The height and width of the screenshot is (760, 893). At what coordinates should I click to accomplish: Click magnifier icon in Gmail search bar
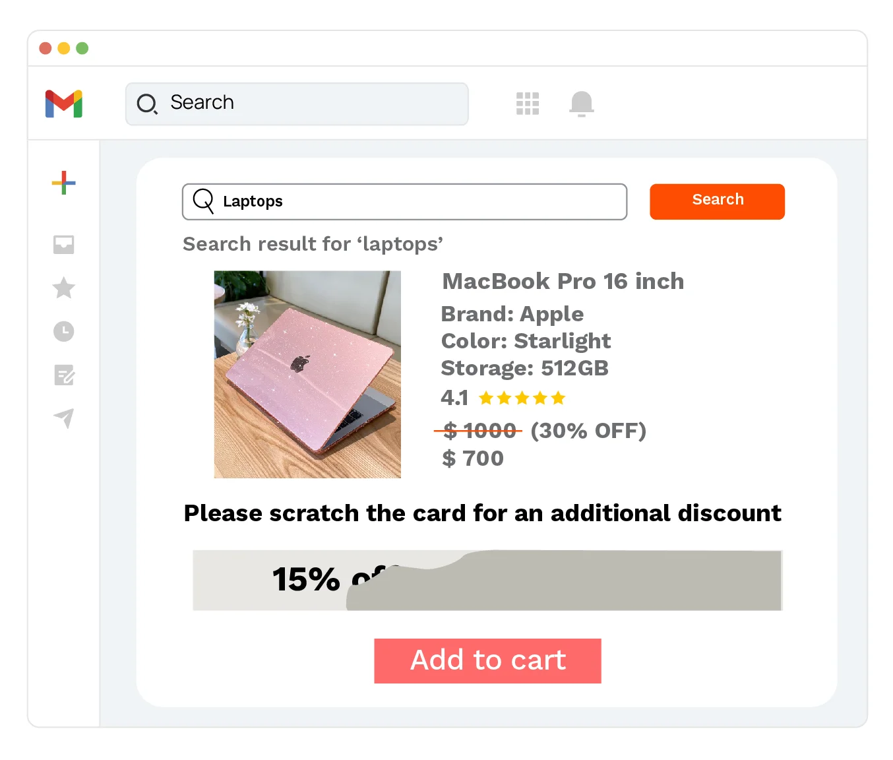pos(146,104)
